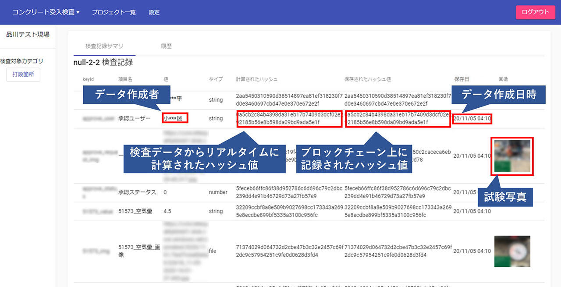Screen dimensions: 561x287
Task: Click the 保存日 column header
Action: tap(462, 79)
